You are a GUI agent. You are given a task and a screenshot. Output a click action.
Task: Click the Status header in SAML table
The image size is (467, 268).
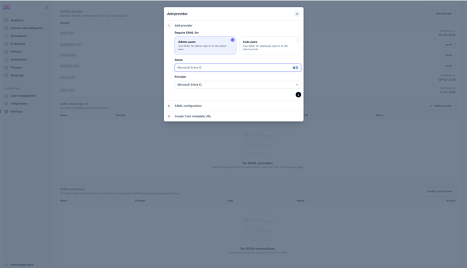379,115
